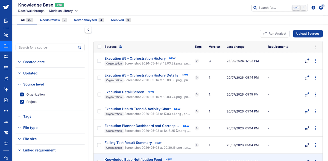The image size is (328, 161).
Task: Switch to the All tab
Action: (27, 20)
